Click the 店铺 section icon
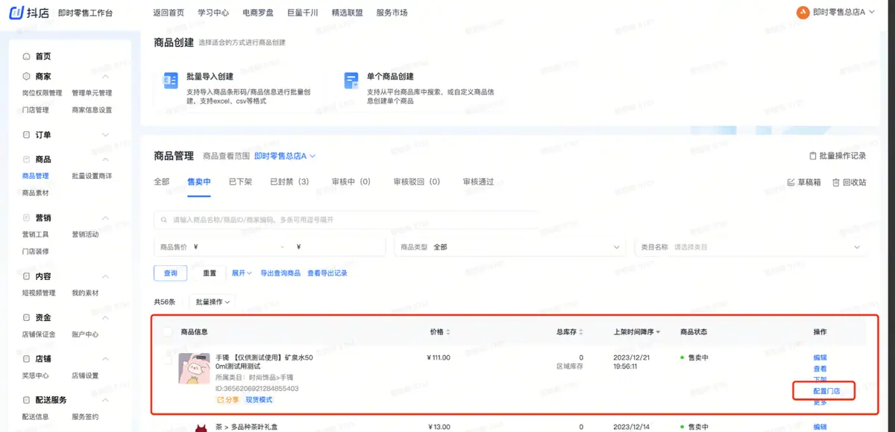895x432 pixels. (x=27, y=359)
